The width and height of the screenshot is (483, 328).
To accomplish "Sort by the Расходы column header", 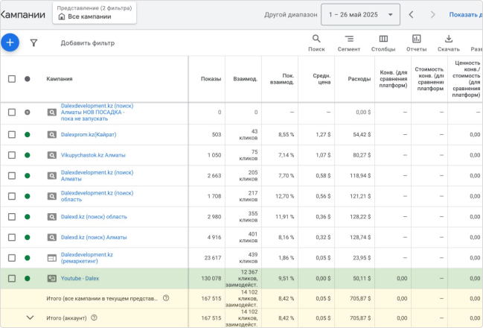I will (x=359, y=78).
